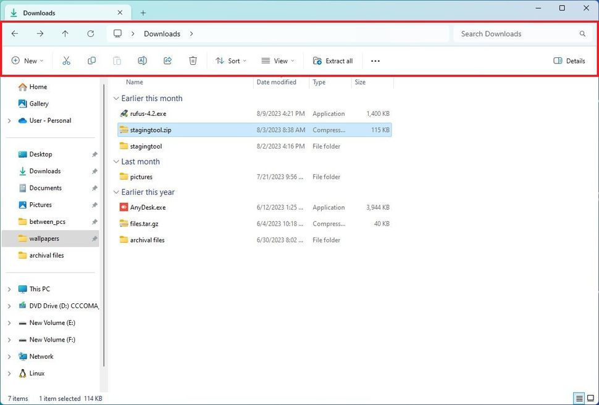This screenshot has height=405, width=599.
Task: Click the pin icon next to wallpapers
Action: point(94,239)
